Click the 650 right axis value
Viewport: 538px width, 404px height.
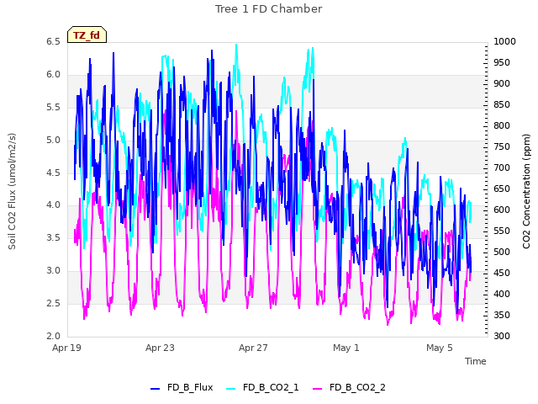(502, 189)
